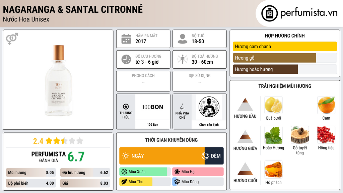Select the Hương cam chanh accord bar
Screen dimensions: 343x193
pos(285,46)
